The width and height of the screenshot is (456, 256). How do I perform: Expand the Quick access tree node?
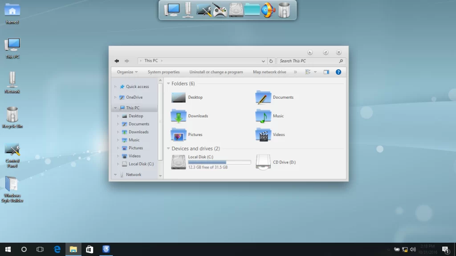point(116,87)
